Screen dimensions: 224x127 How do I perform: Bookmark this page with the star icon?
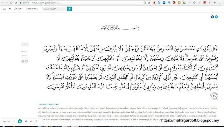pos(149,2)
